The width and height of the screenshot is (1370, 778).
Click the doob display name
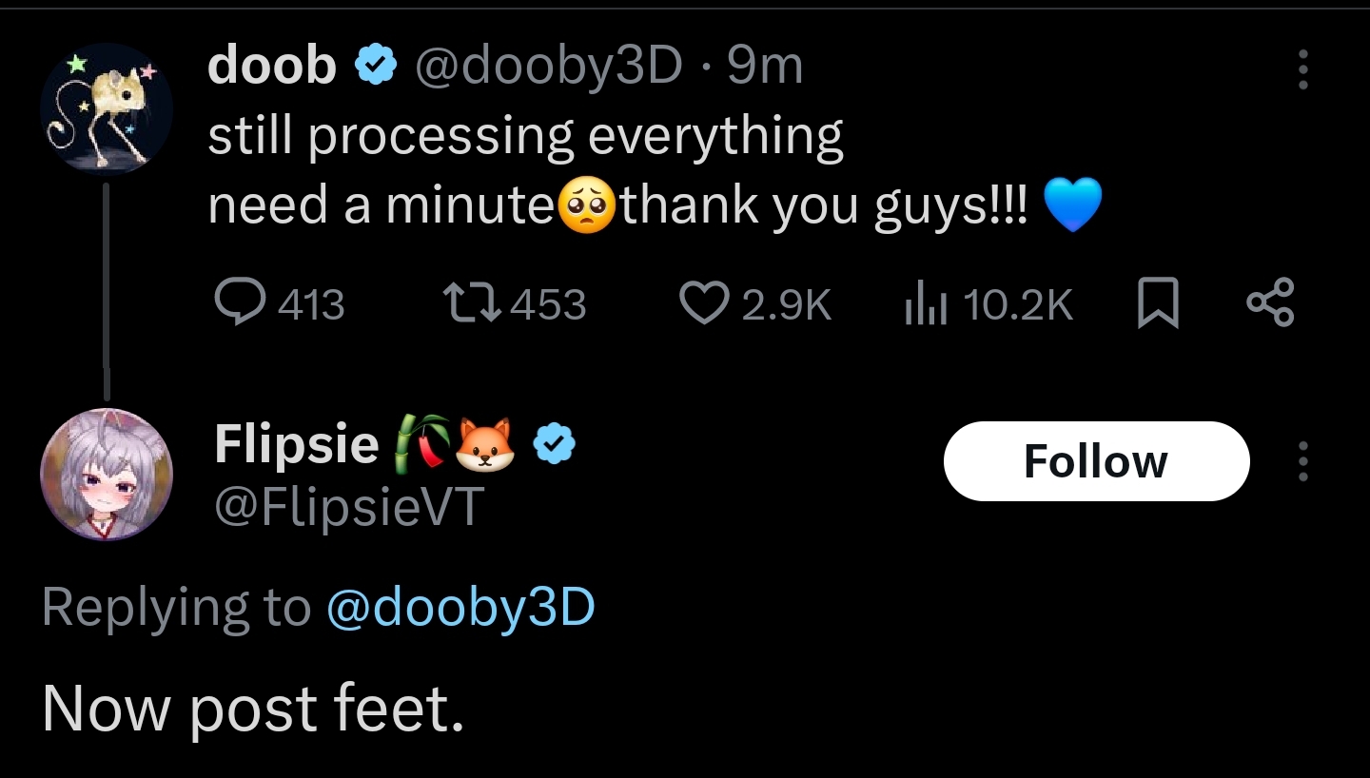pos(272,66)
